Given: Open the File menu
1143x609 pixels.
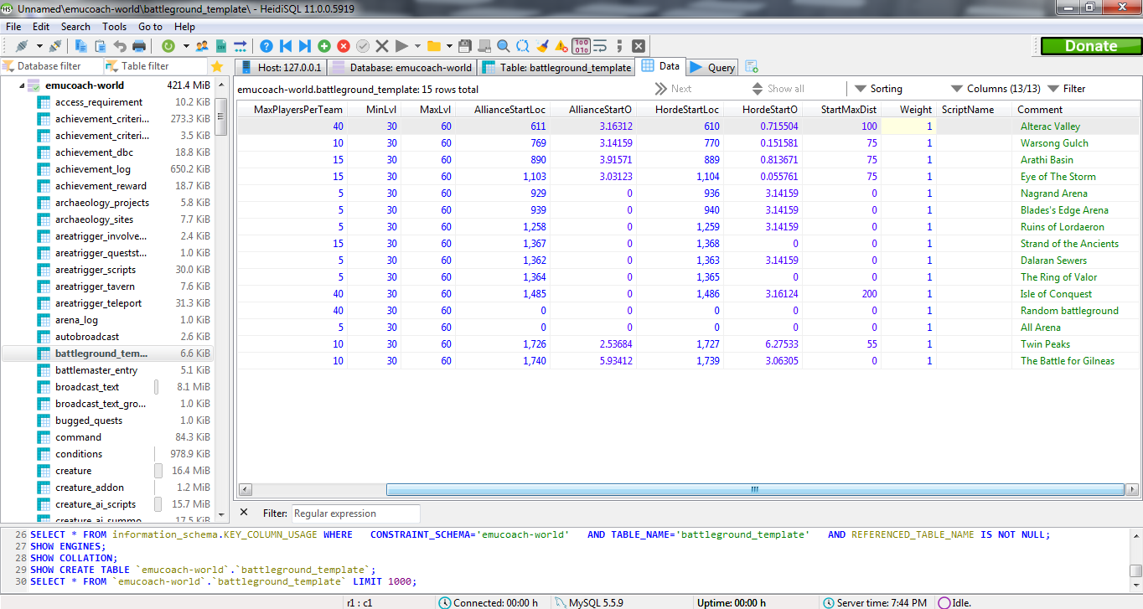Looking at the screenshot, I should point(13,27).
